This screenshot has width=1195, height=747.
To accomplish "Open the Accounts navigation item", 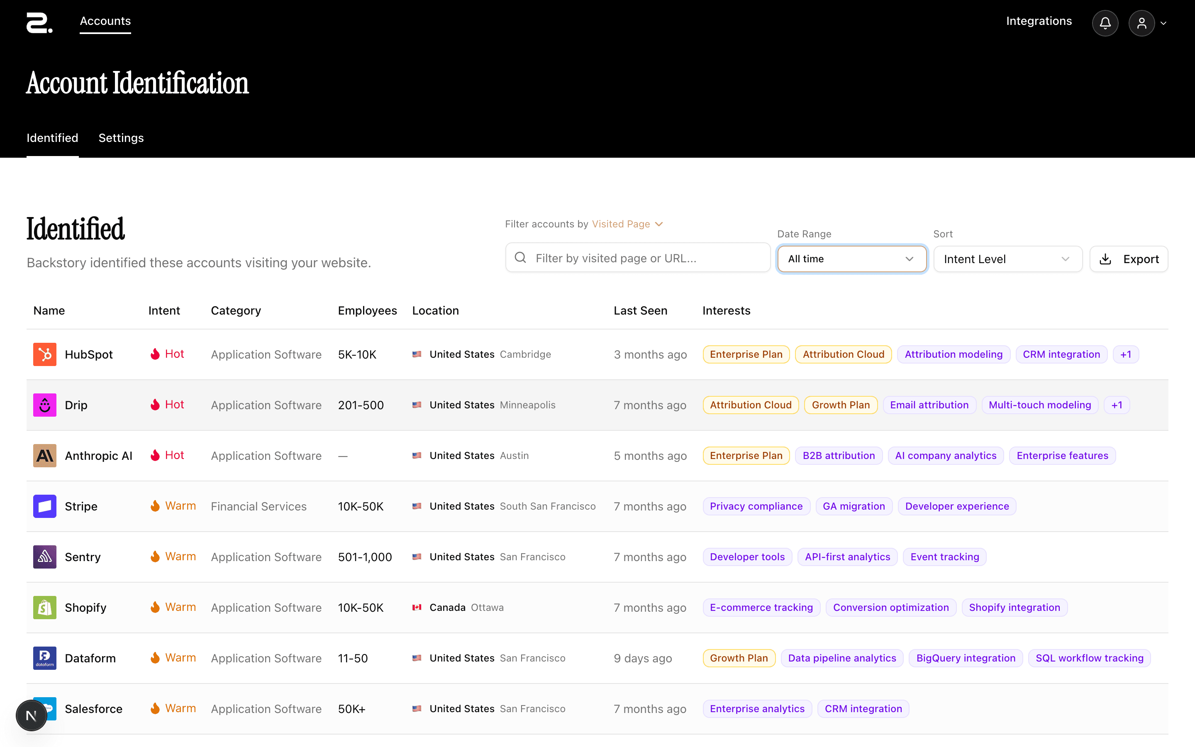I will pos(105,21).
